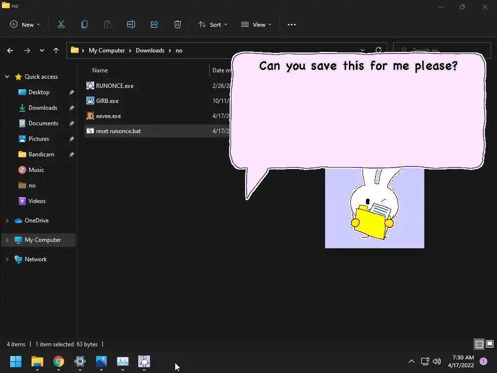Click the Search no field

coord(442,50)
